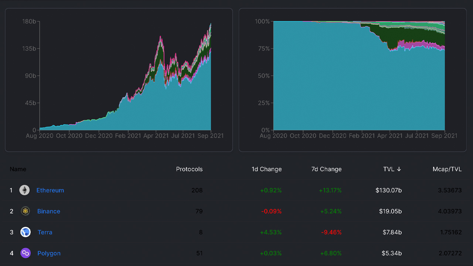473x266 pixels.
Task: Open the Binance chain link
Action: point(49,211)
